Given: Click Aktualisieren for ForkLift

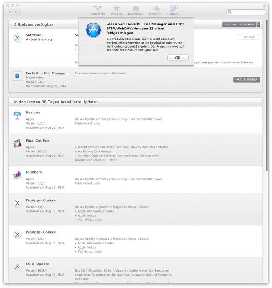Looking at the screenshot, I should click(247, 79).
